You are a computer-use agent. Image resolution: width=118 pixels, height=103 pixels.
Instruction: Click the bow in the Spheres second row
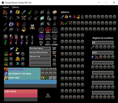point(70,23)
